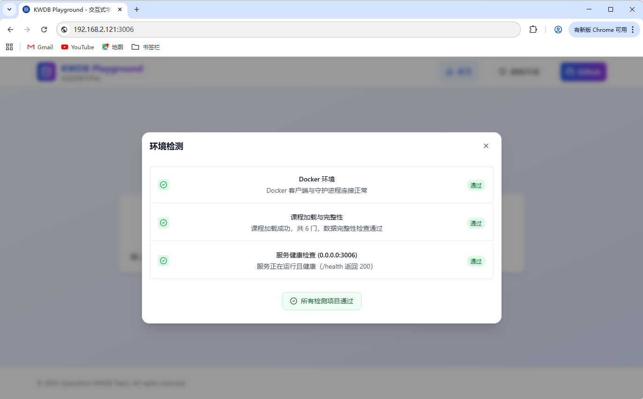Minimize the Chrome window
This screenshot has width=643, height=399.
589,9
